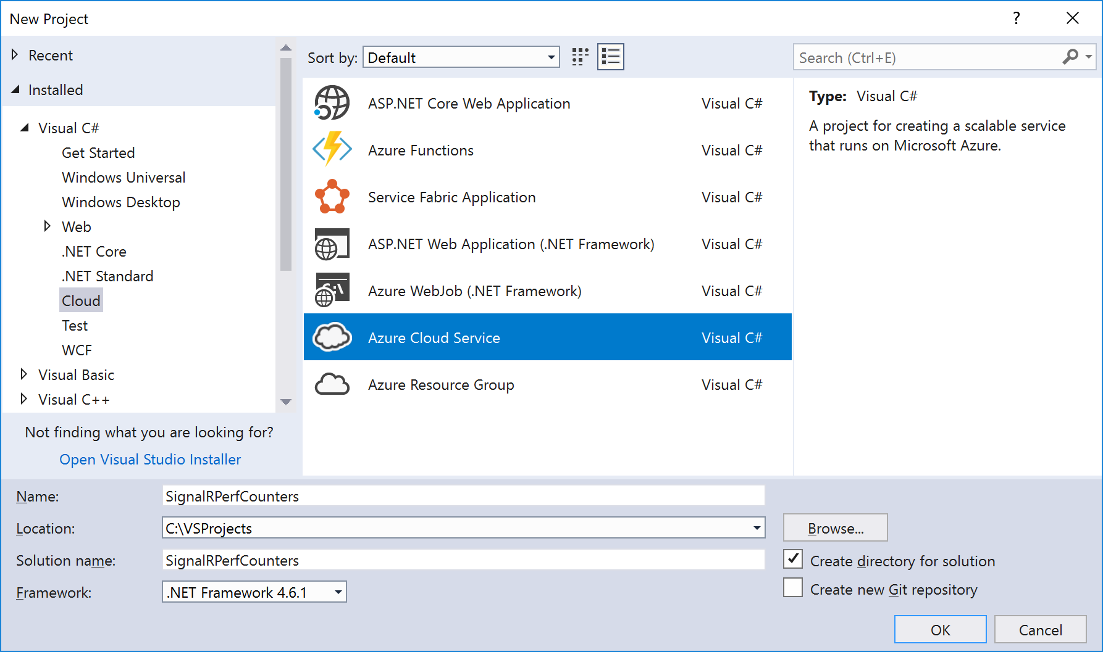Switch to list view mode
Image resolution: width=1103 pixels, height=652 pixels.
(610, 56)
